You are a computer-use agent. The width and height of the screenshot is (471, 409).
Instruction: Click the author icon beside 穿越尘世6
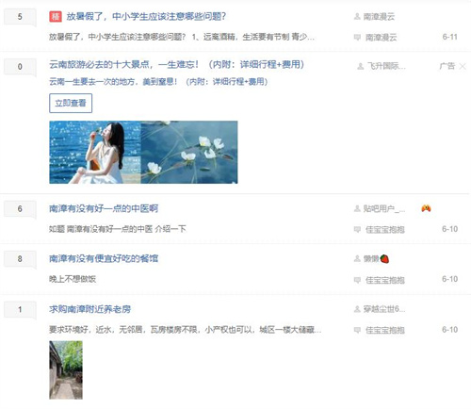(357, 309)
